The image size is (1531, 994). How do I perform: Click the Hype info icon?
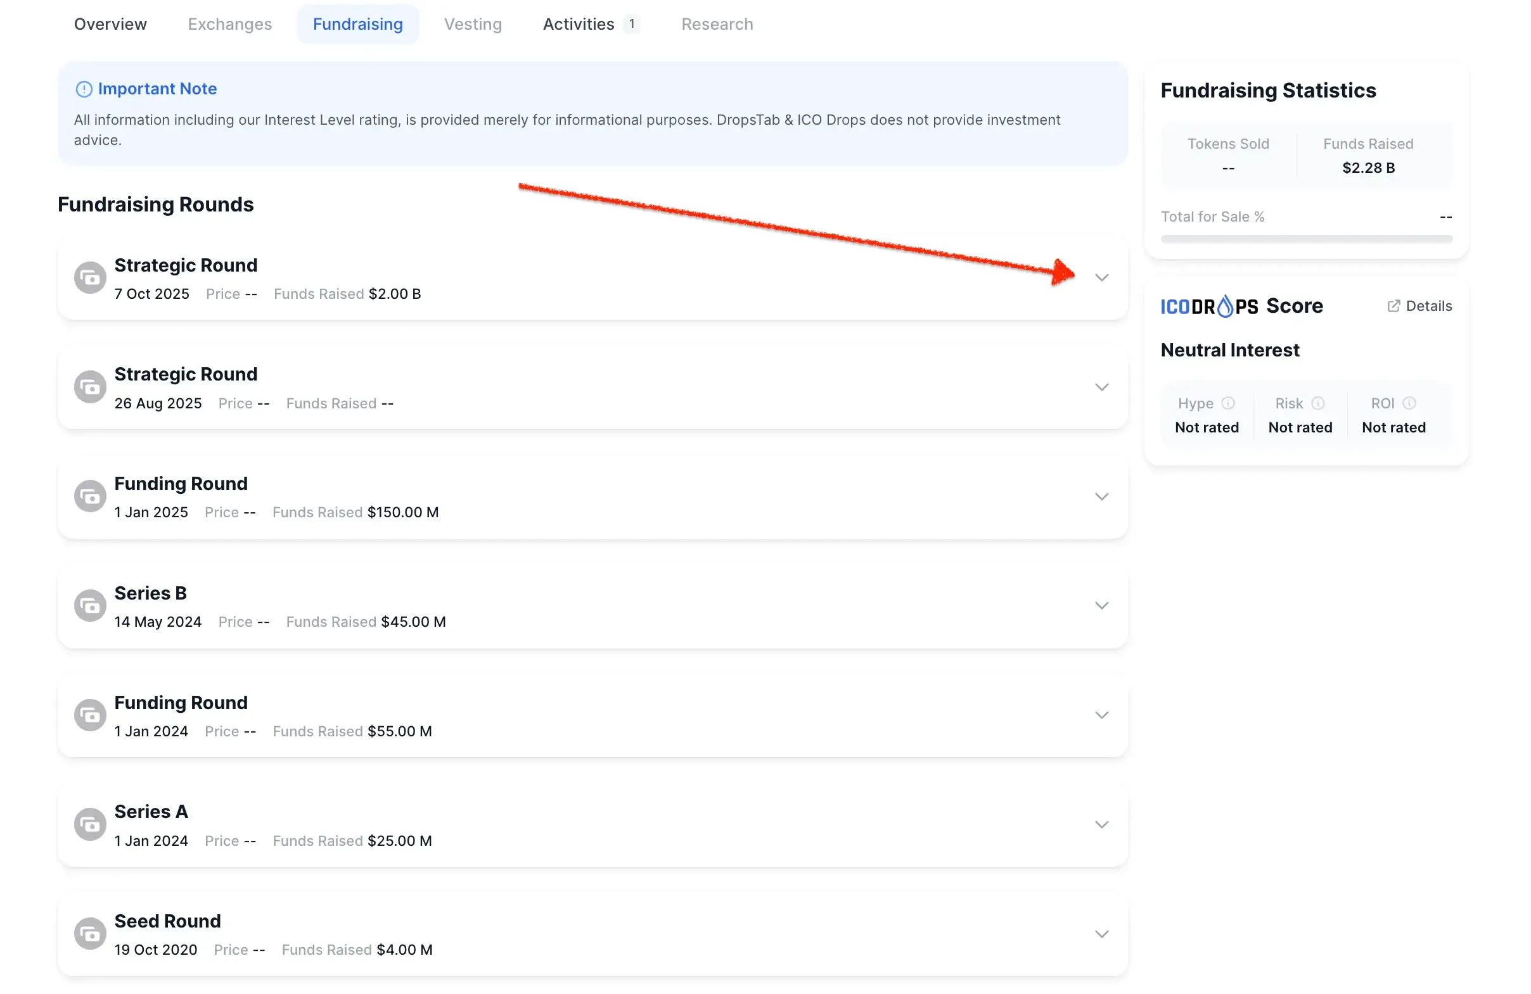click(x=1227, y=403)
